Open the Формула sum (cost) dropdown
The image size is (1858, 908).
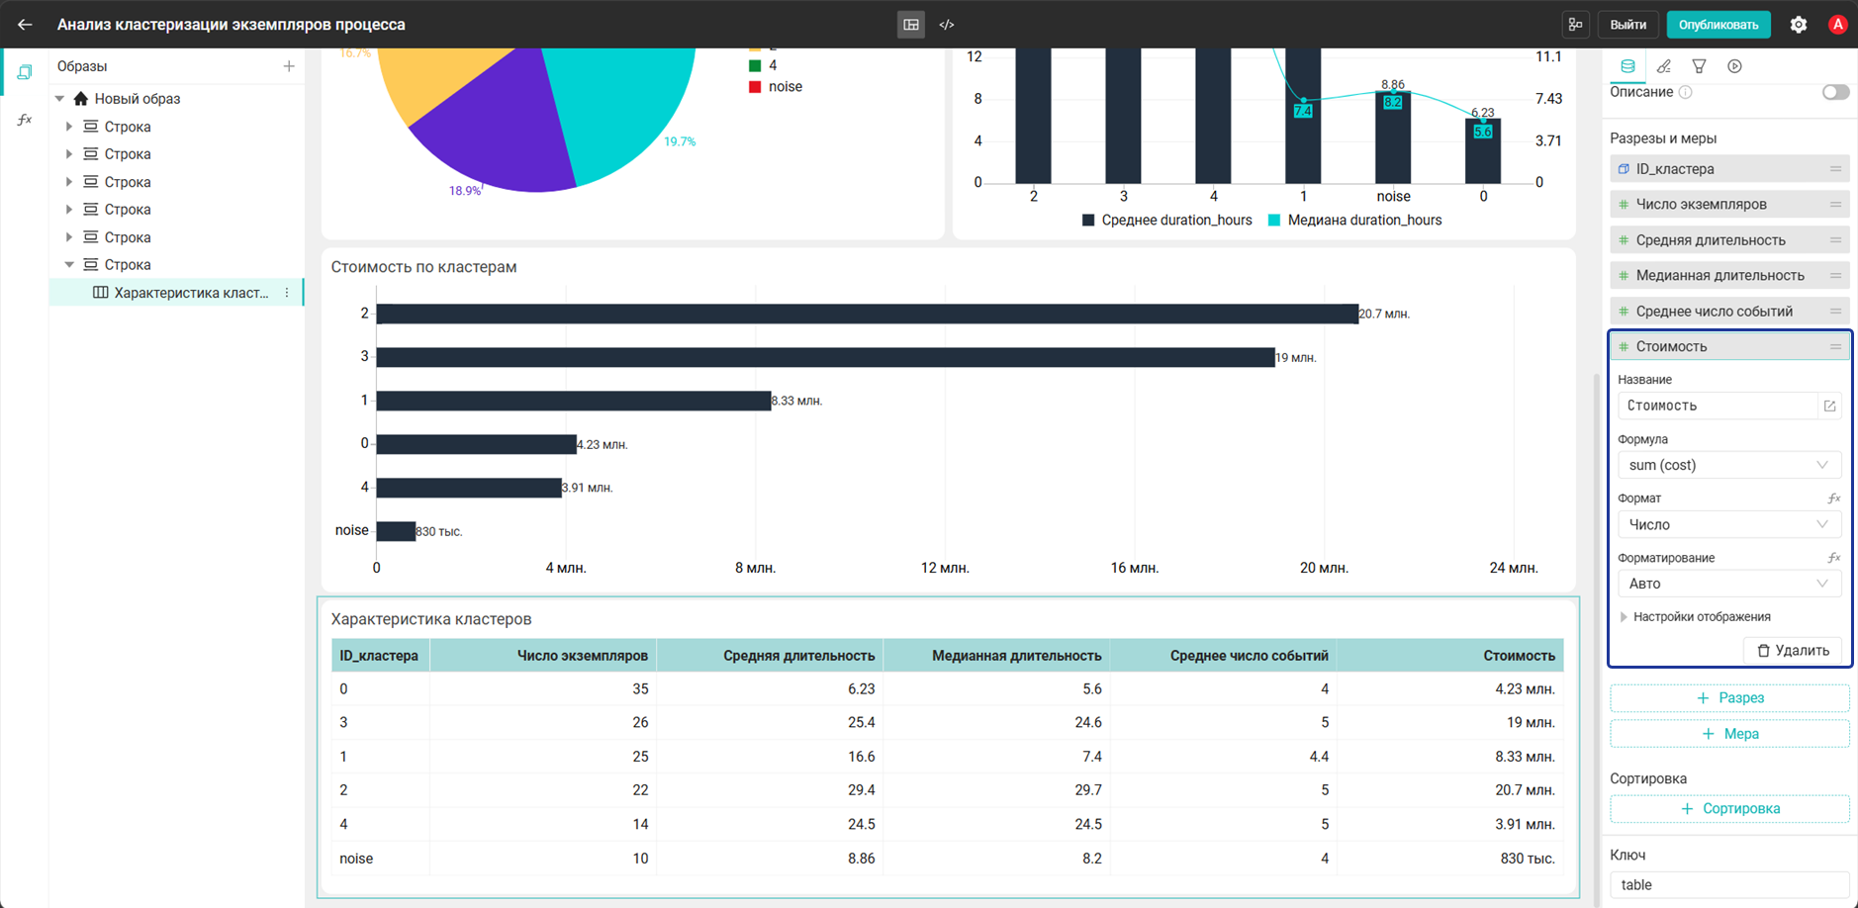[1729, 465]
